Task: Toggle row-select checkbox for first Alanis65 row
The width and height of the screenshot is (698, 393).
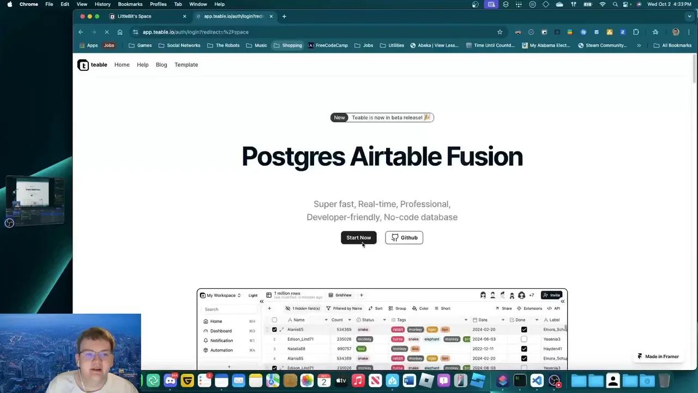Action: pos(274,330)
